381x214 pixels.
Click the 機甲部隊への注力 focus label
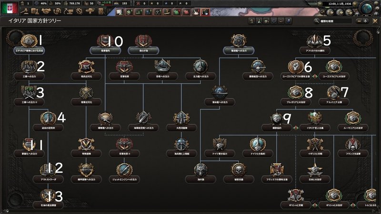click(86, 180)
